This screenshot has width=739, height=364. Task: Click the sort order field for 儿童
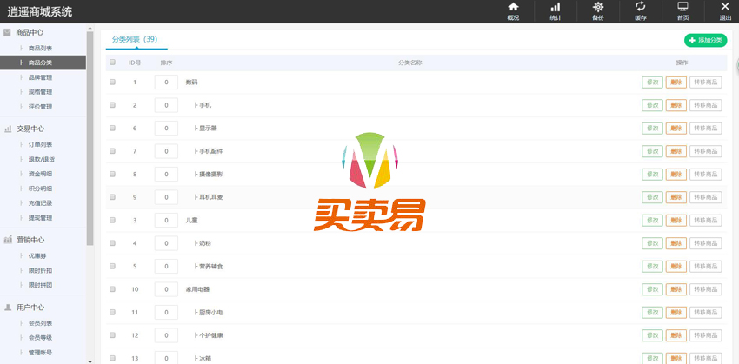166,220
